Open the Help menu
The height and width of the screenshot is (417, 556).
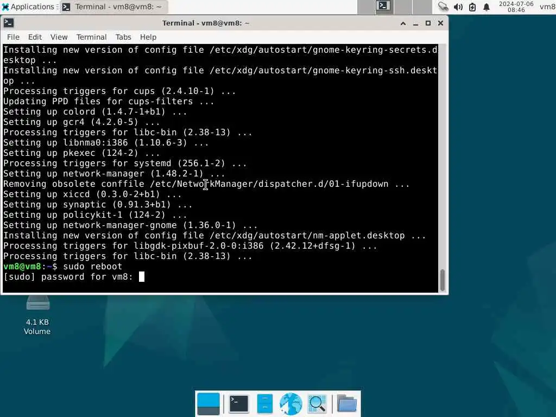click(x=148, y=37)
